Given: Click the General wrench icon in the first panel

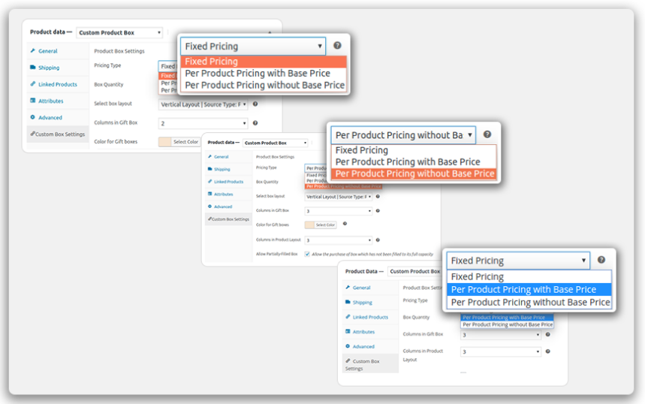Looking at the screenshot, I should (33, 50).
